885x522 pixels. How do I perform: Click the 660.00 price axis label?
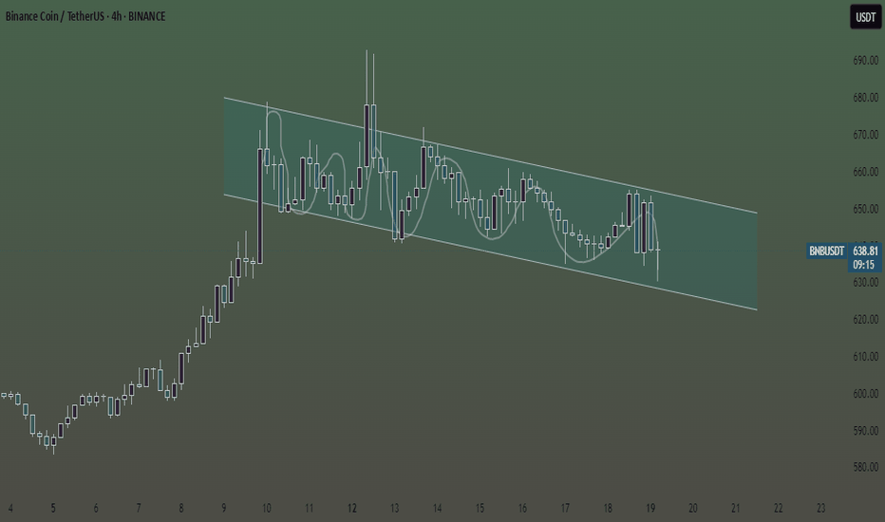tap(865, 172)
